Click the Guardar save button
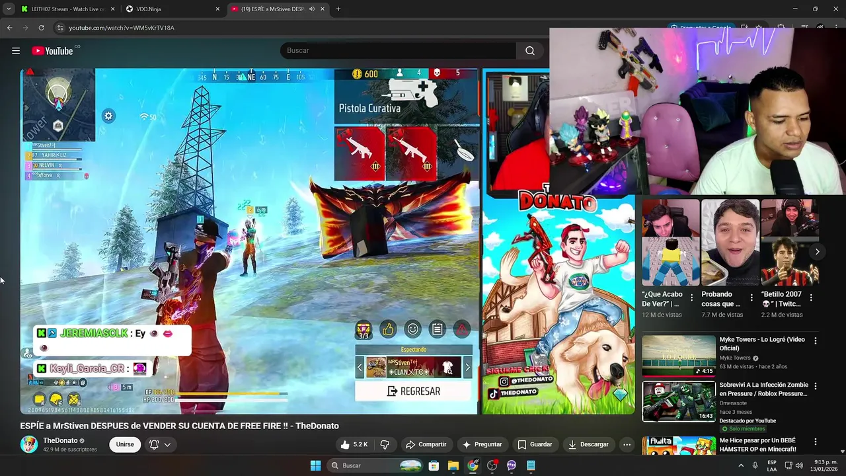 535,444
